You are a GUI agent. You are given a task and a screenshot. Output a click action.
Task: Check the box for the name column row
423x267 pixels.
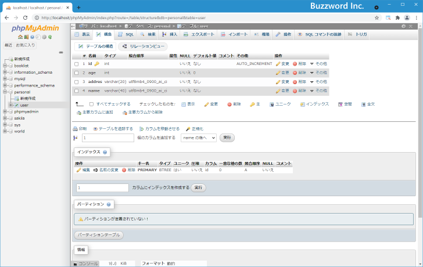(x=76, y=91)
